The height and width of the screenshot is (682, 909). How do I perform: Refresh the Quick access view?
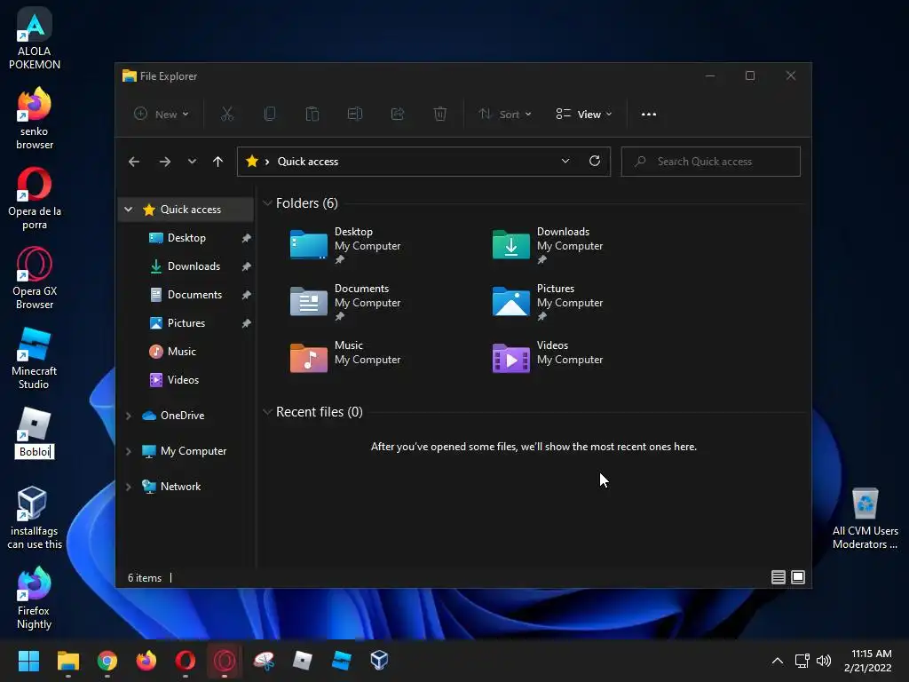tap(595, 162)
